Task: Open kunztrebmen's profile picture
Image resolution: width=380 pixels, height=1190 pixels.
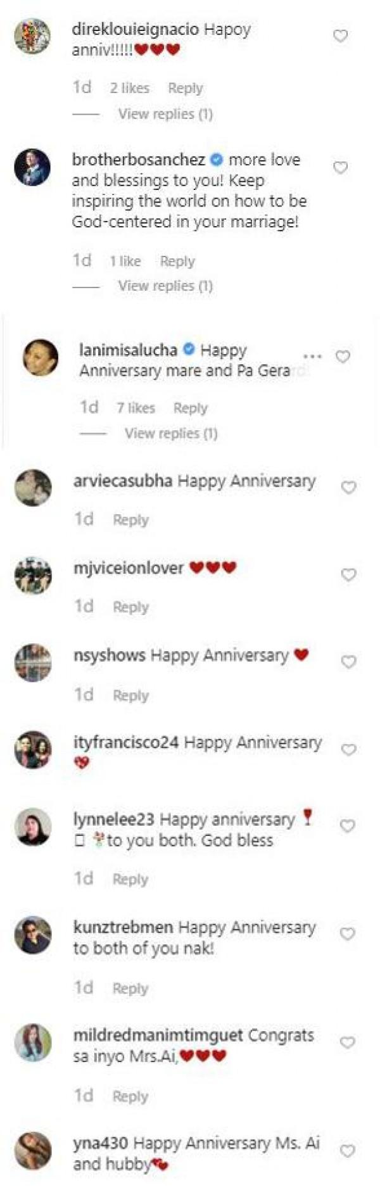Action: tap(33, 935)
